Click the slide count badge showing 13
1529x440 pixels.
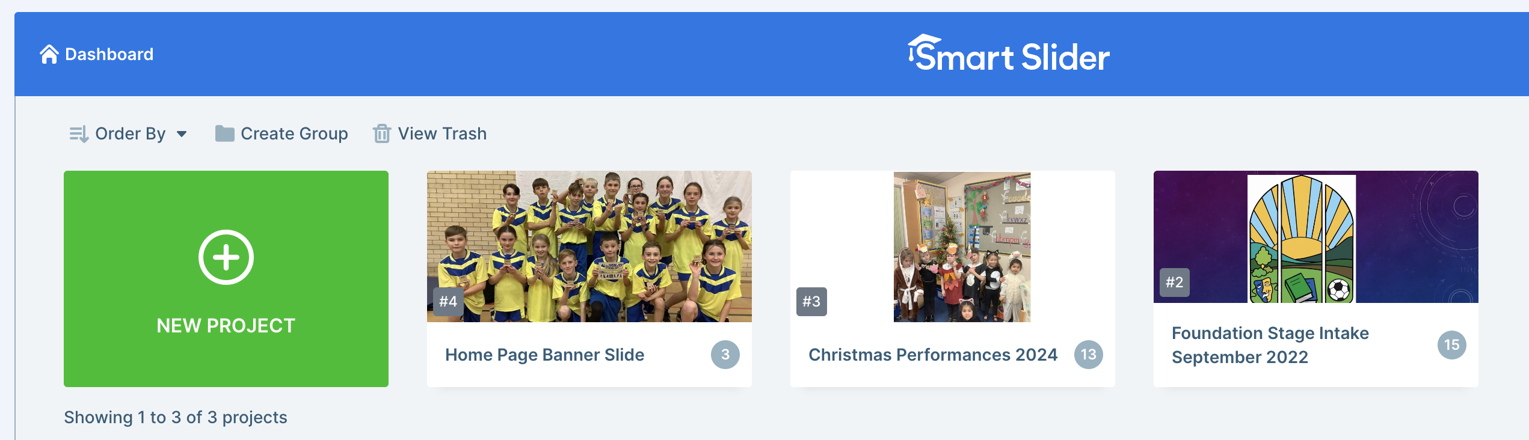pyautogui.click(x=1089, y=355)
